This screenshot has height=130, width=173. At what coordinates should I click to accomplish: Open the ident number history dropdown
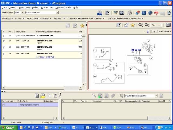[x=57, y=12]
